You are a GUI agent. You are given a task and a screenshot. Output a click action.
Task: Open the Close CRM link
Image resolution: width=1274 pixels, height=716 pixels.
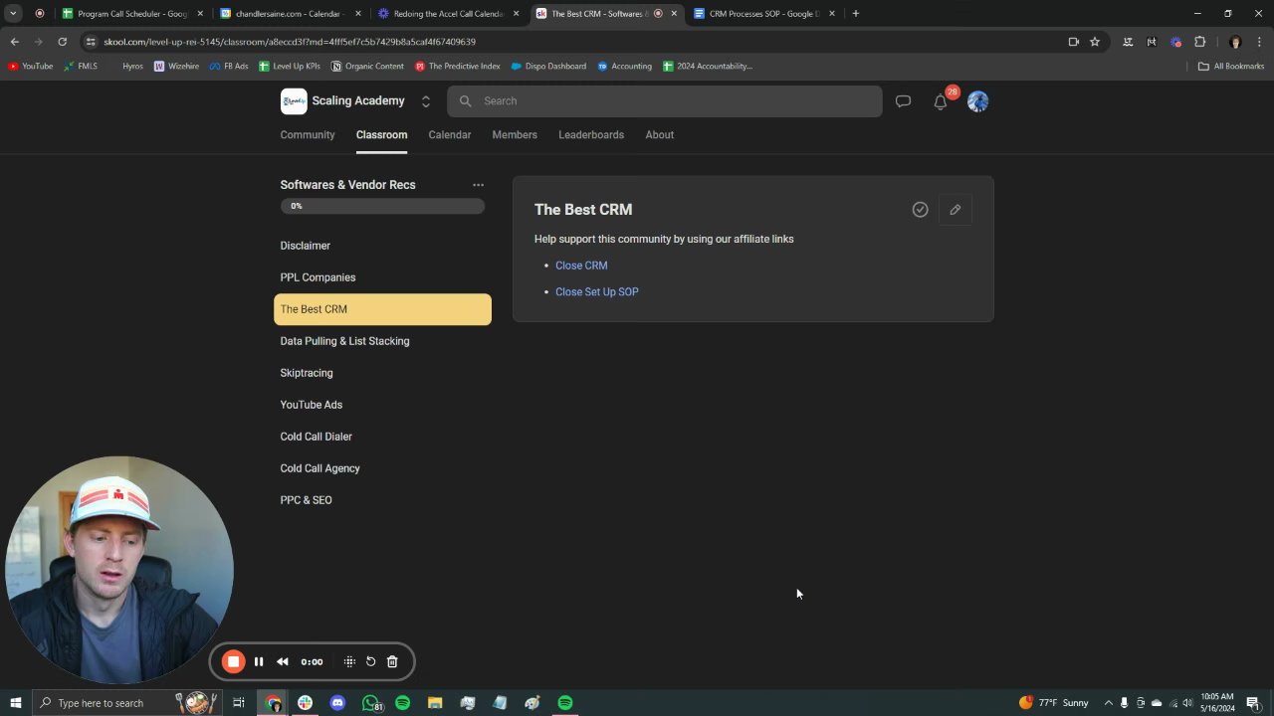tap(581, 266)
